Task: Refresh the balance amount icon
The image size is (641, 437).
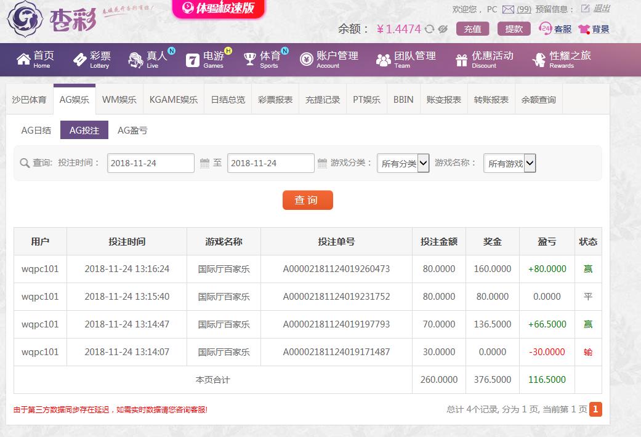Action: pyautogui.click(x=429, y=29)
